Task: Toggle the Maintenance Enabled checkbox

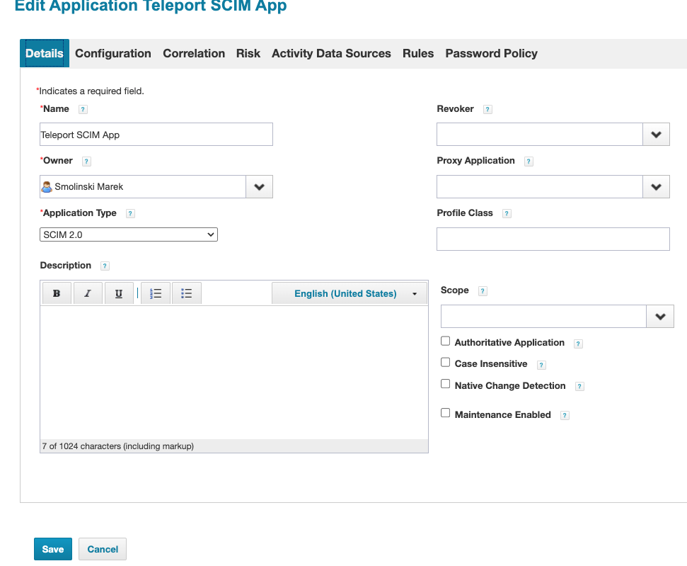Action: 445,412
